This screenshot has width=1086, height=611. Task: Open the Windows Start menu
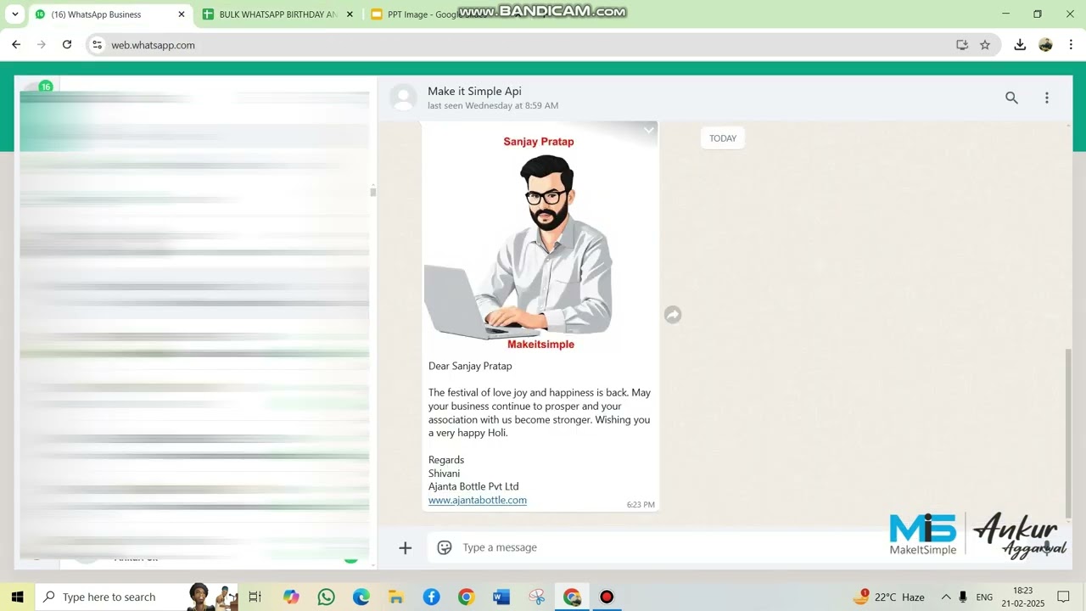[17, 597]
